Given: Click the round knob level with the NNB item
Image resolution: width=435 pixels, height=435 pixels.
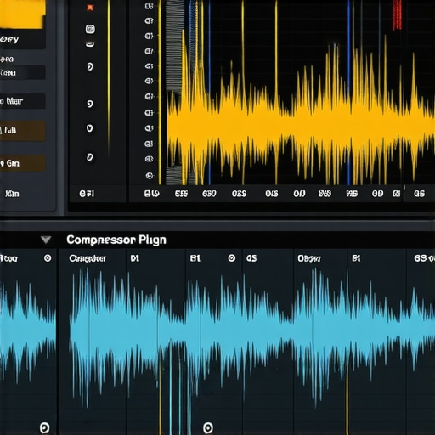Looking at the screenshot, I should [90, 67].
